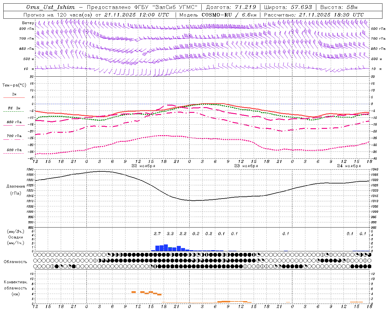387x309 pixels.
Task: Click the Конвективн. label of convective cloud panel
Action: click(15, 282)
